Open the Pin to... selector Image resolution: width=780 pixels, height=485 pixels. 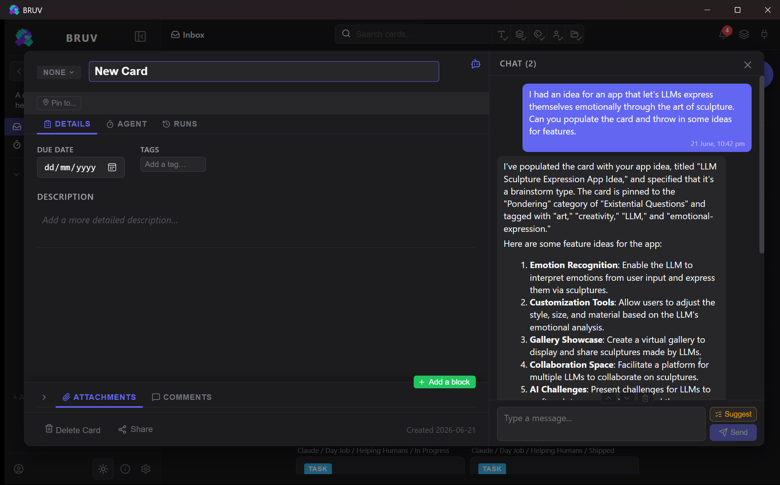[x=59, y=103]
